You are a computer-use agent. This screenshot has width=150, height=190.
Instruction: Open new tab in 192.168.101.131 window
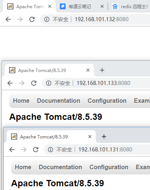coord(104,137)
